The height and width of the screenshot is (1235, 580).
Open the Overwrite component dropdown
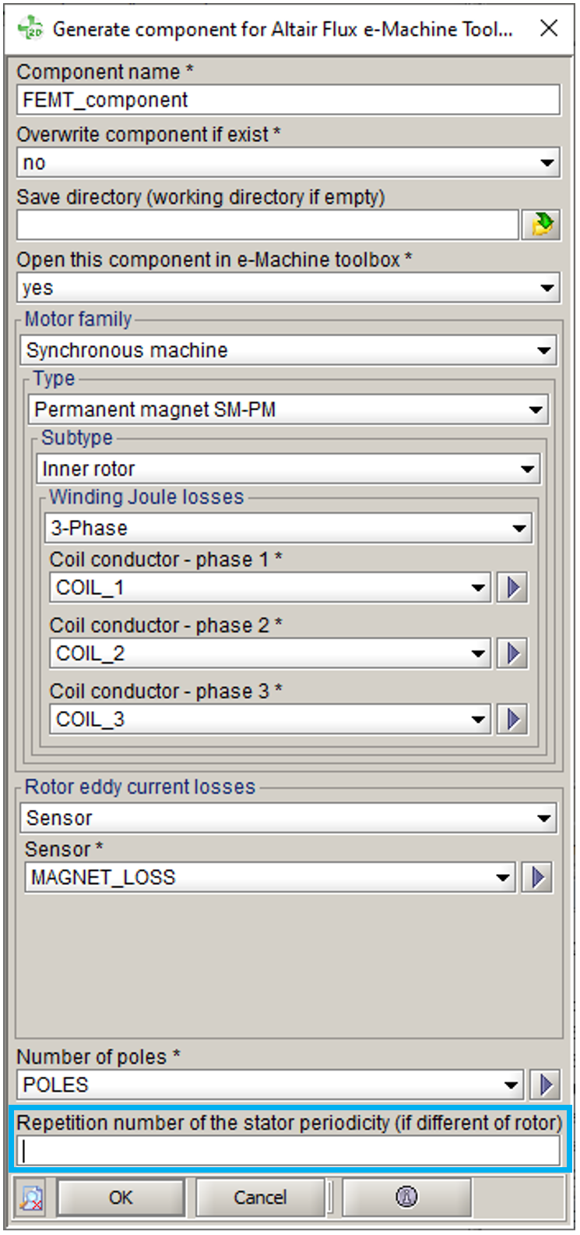[x=288, y=163]
